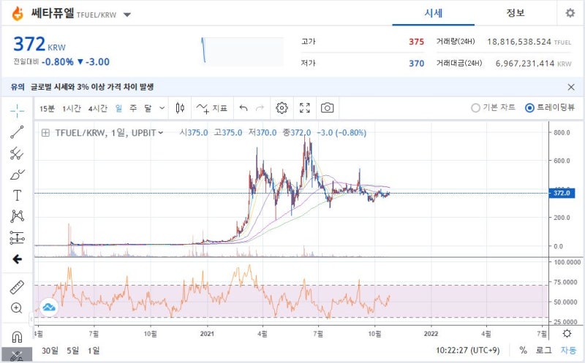Open chart settings gear in toolbar

282,108
